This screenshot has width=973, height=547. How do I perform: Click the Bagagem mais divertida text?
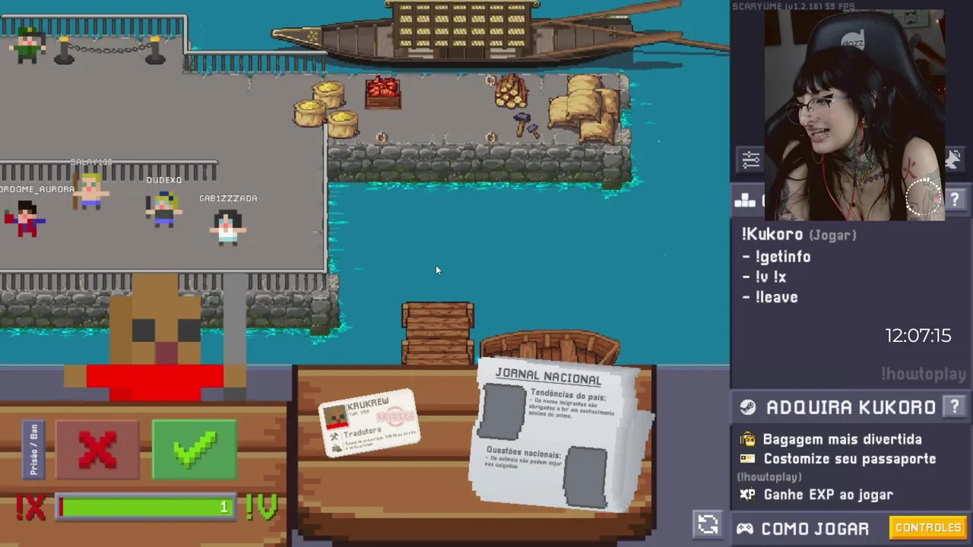[842, 439]
